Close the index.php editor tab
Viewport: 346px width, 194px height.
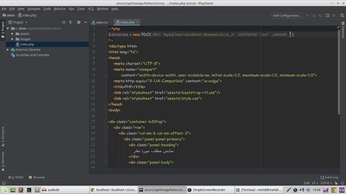tap(137, 23)
